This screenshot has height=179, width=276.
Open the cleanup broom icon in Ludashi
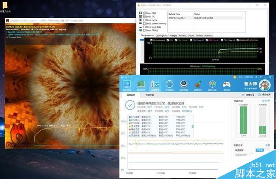pos(198,84)
